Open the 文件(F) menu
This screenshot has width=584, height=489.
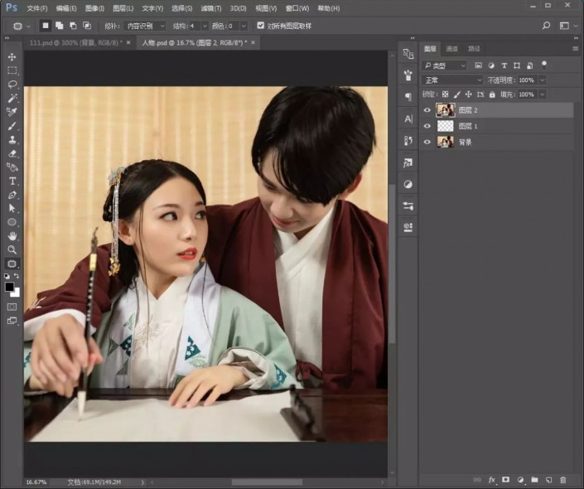pos(37,8)
